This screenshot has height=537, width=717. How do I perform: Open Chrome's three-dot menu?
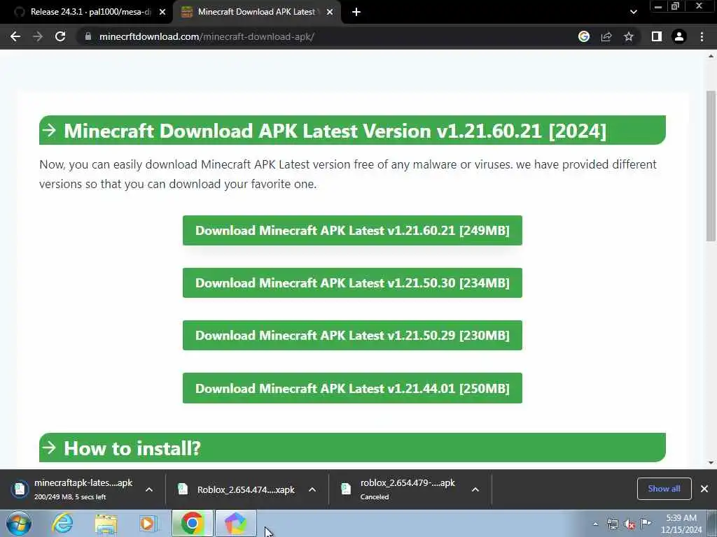click(x=702, y=36)
